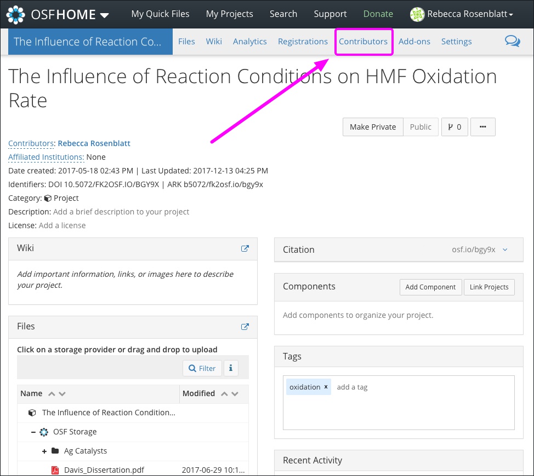The image size is (534, 476).
Task: Click the Public button
Action: [x=421, y=127]
